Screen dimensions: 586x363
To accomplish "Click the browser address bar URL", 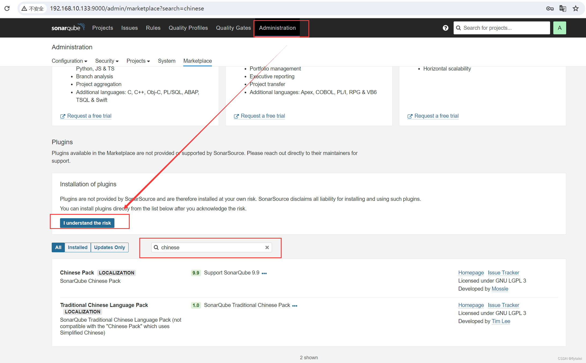I will tap(127, 9).
